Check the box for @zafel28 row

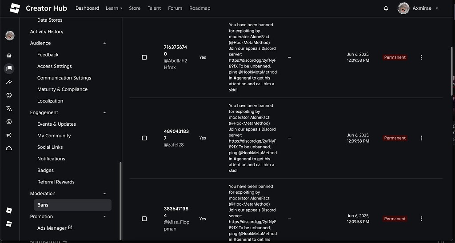point(144,138)
